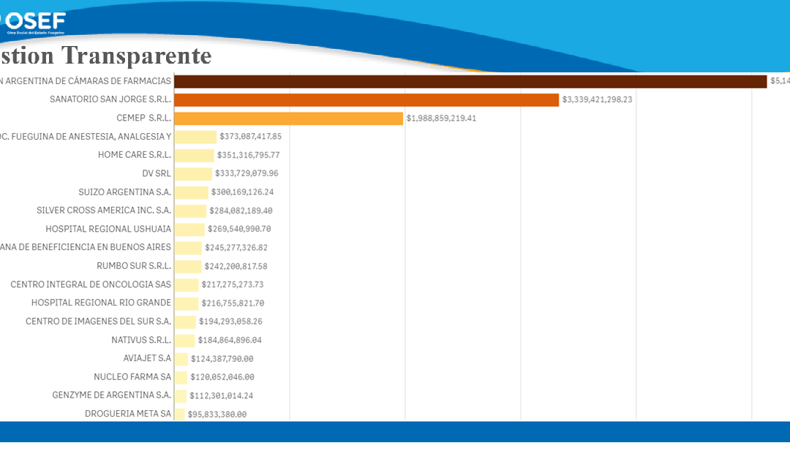Select the RUMBO SUR S.R.L. yellow bar
790x470 pixels.
point(189,267)
